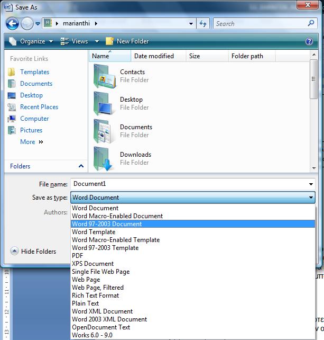Image resolution: width=324 pixels, height=340 pixels.
Task: Open address bar previous locations dropdown
Action: (x=191, y=23)
